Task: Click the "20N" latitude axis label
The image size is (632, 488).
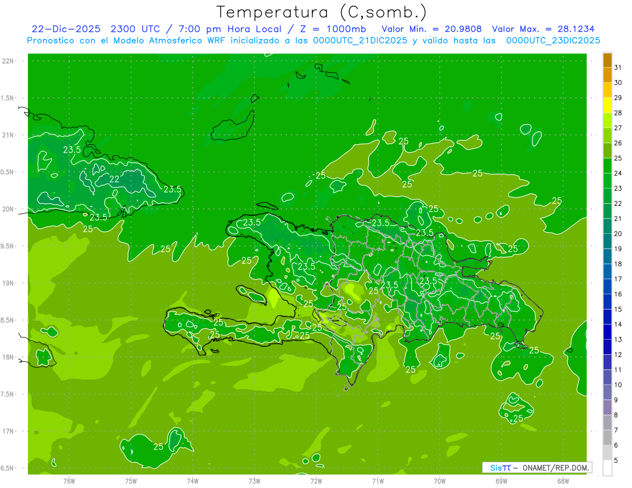Action: (x=7, y=209)
